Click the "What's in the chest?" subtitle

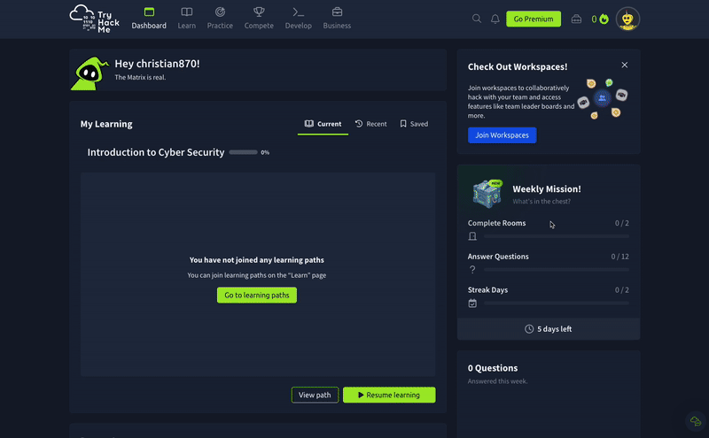pos(541,202)
